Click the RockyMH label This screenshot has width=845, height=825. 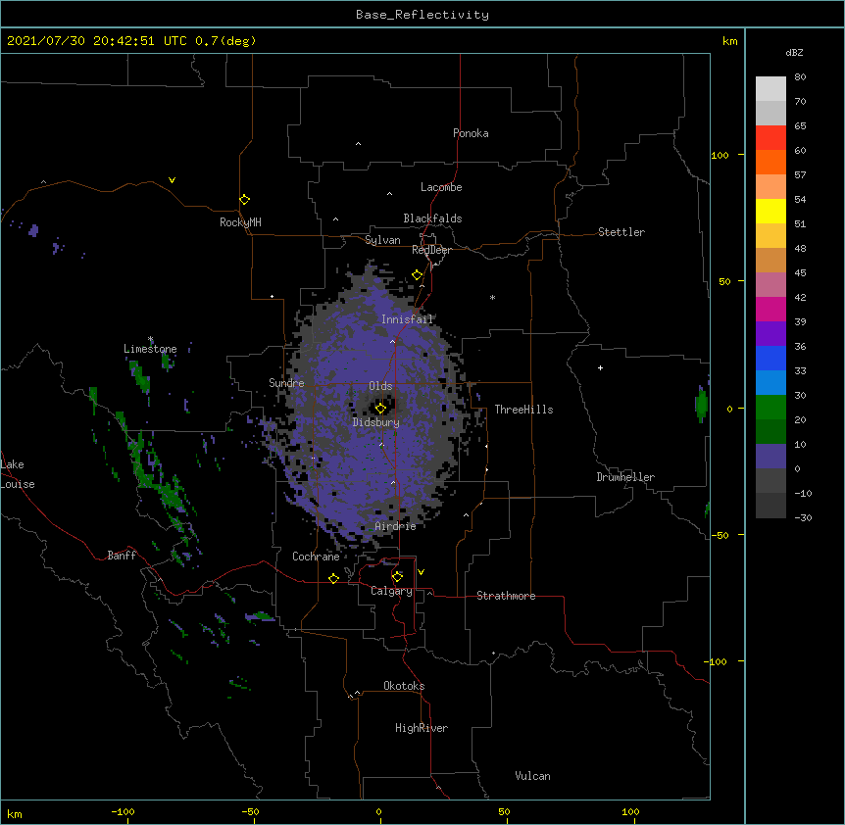240,222
